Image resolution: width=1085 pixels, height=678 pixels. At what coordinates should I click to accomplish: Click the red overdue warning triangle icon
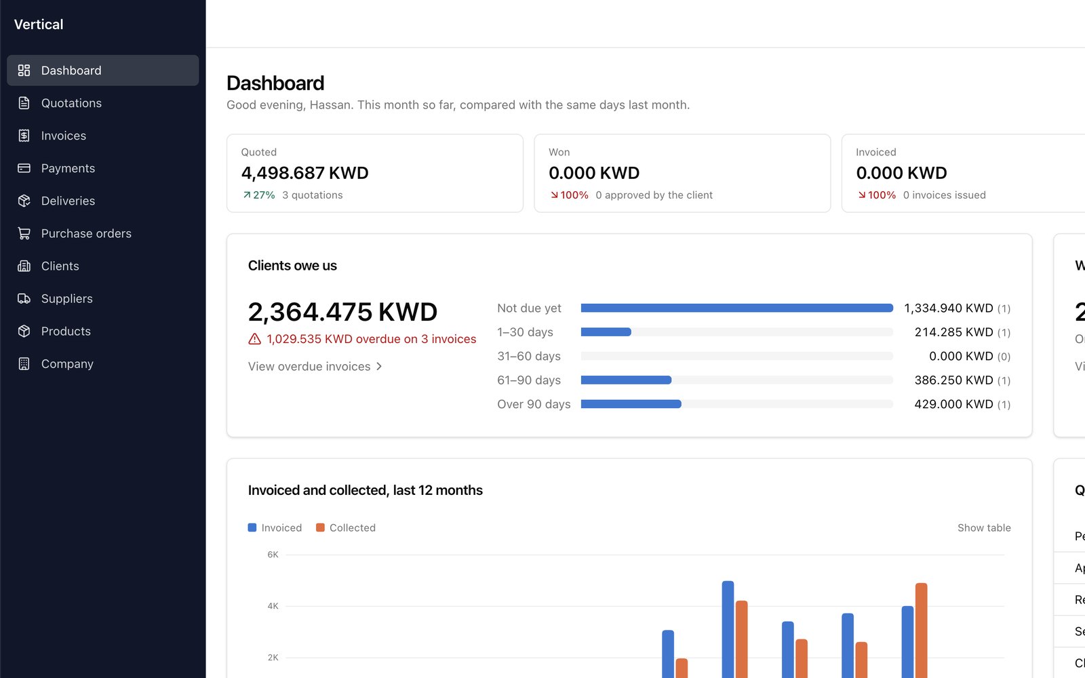click(x=255, y=339)
